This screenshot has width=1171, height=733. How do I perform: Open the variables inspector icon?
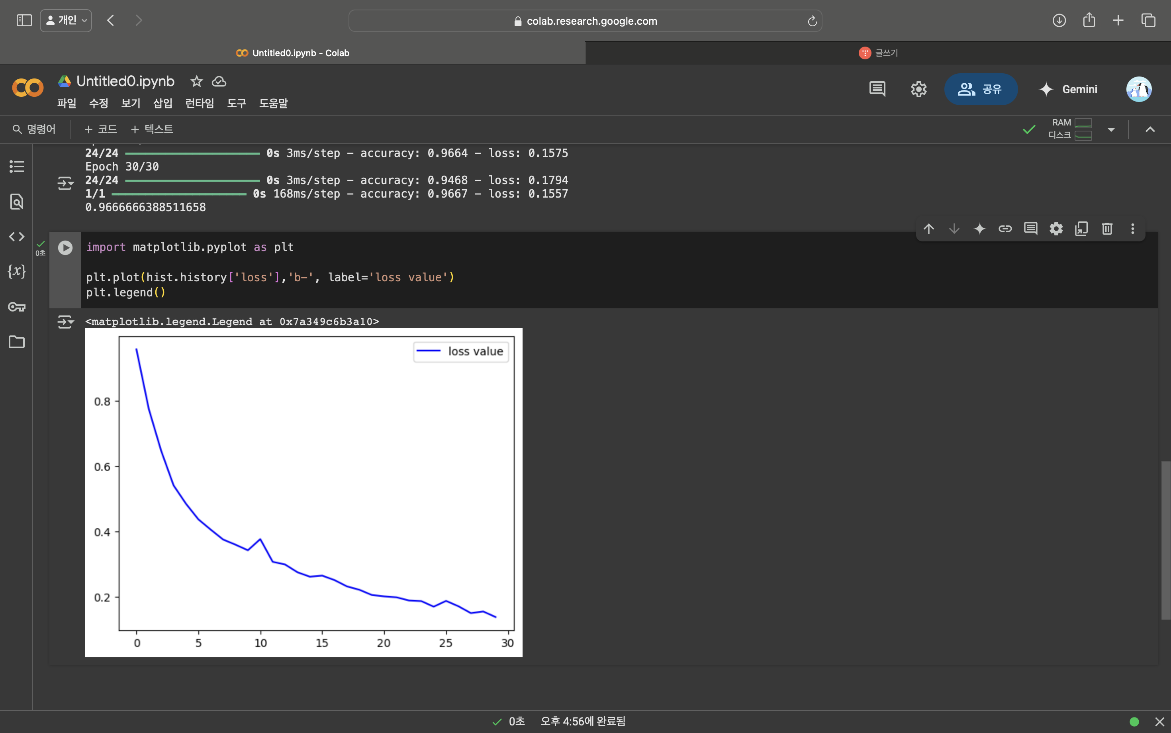pyautogui.click(x=16, y=271)
